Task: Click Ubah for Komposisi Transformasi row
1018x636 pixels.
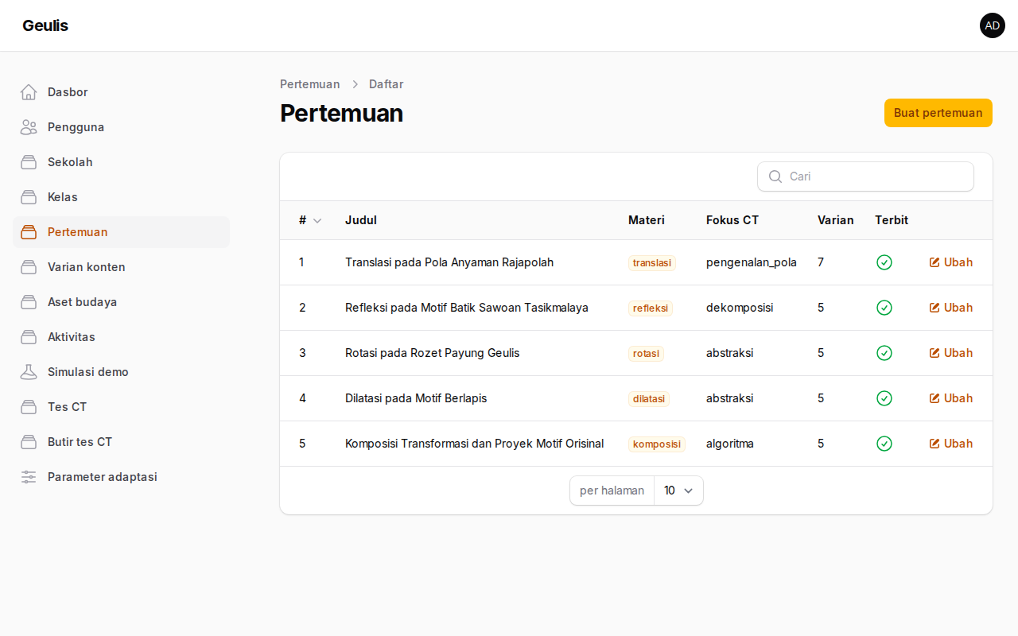Action: (x=951, y=444)
